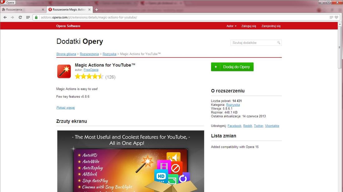Close the Rozszerzenia tab
Screen dimensions: 343x192
pyautogui.click(x=43, y=10)
